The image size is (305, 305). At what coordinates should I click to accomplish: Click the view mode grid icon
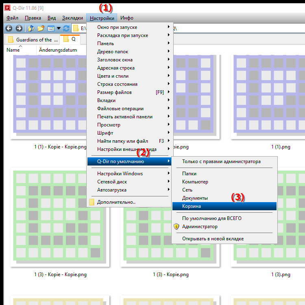click(x=51, y=28)
